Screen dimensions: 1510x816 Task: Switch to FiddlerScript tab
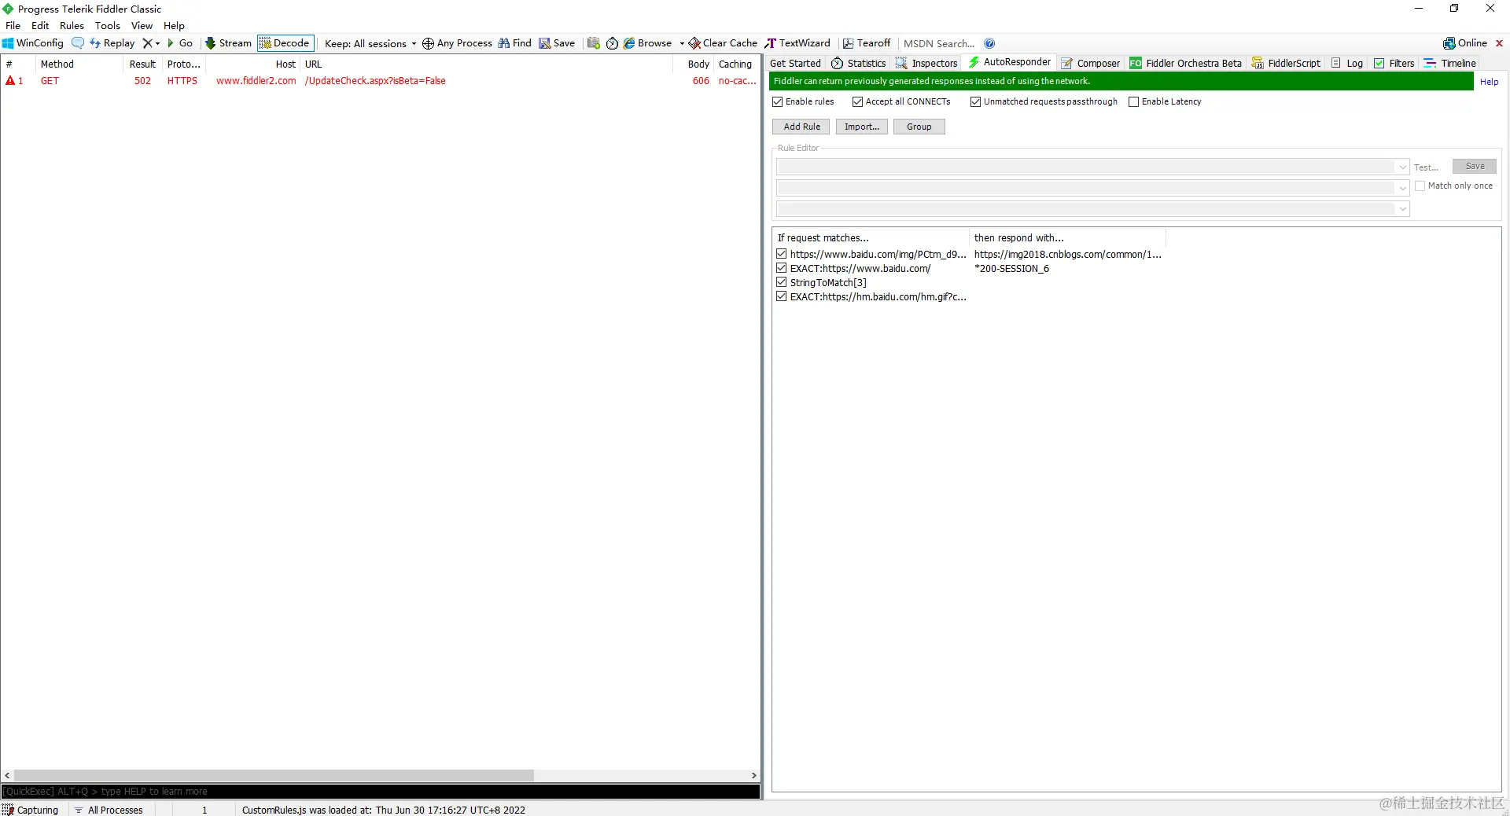coord(1286,63)
